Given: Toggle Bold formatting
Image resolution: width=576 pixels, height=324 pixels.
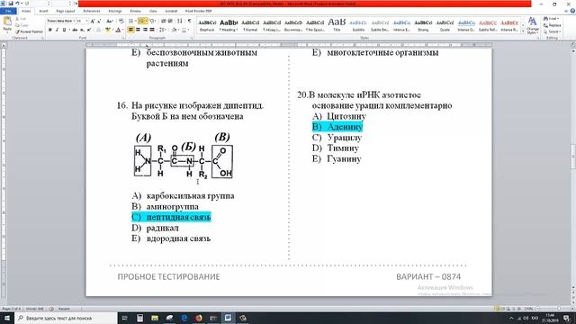Looking at the screenshot, I should [x=50, y=30].
